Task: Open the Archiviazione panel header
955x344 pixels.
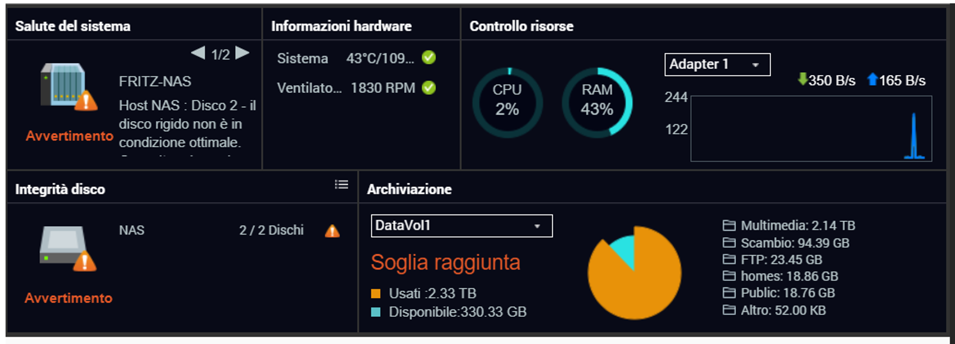Action: (x=409, y=190)
